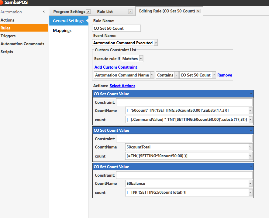Open the Automation Command Name constraint dropdown

point(152,75)
